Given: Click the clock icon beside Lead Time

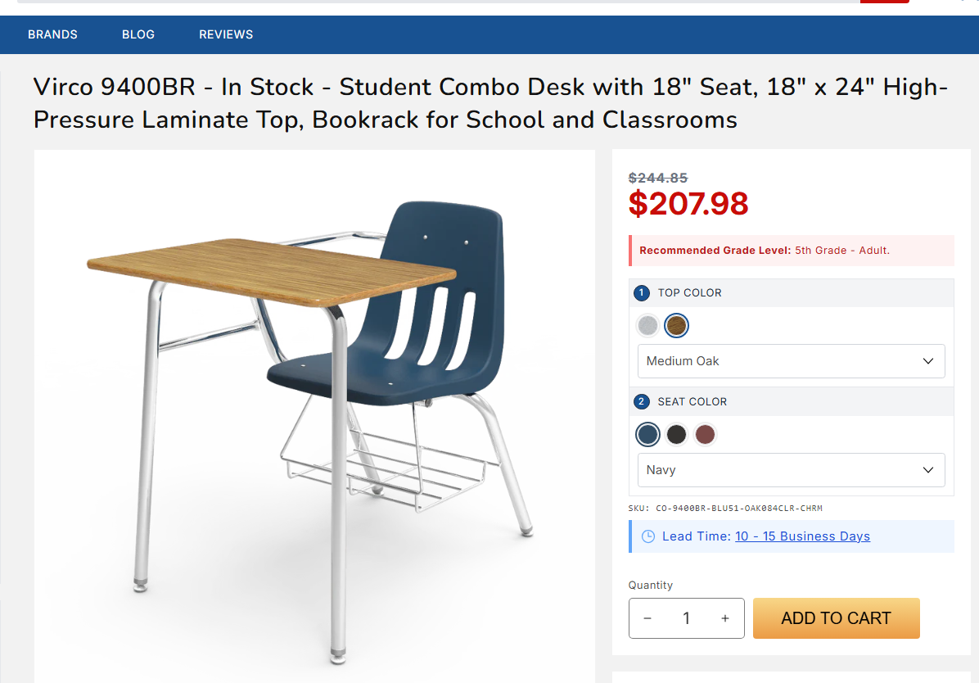Looking at the screenshot, I should tap(647, 536).
